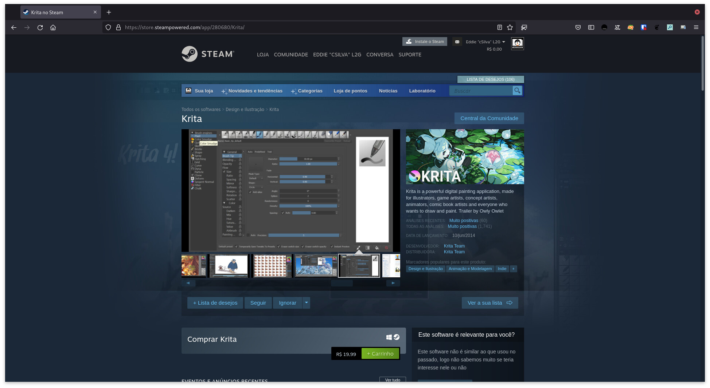Add Krita to cart with Carrinho
The image size is (710, 388).
coord(380,354)
